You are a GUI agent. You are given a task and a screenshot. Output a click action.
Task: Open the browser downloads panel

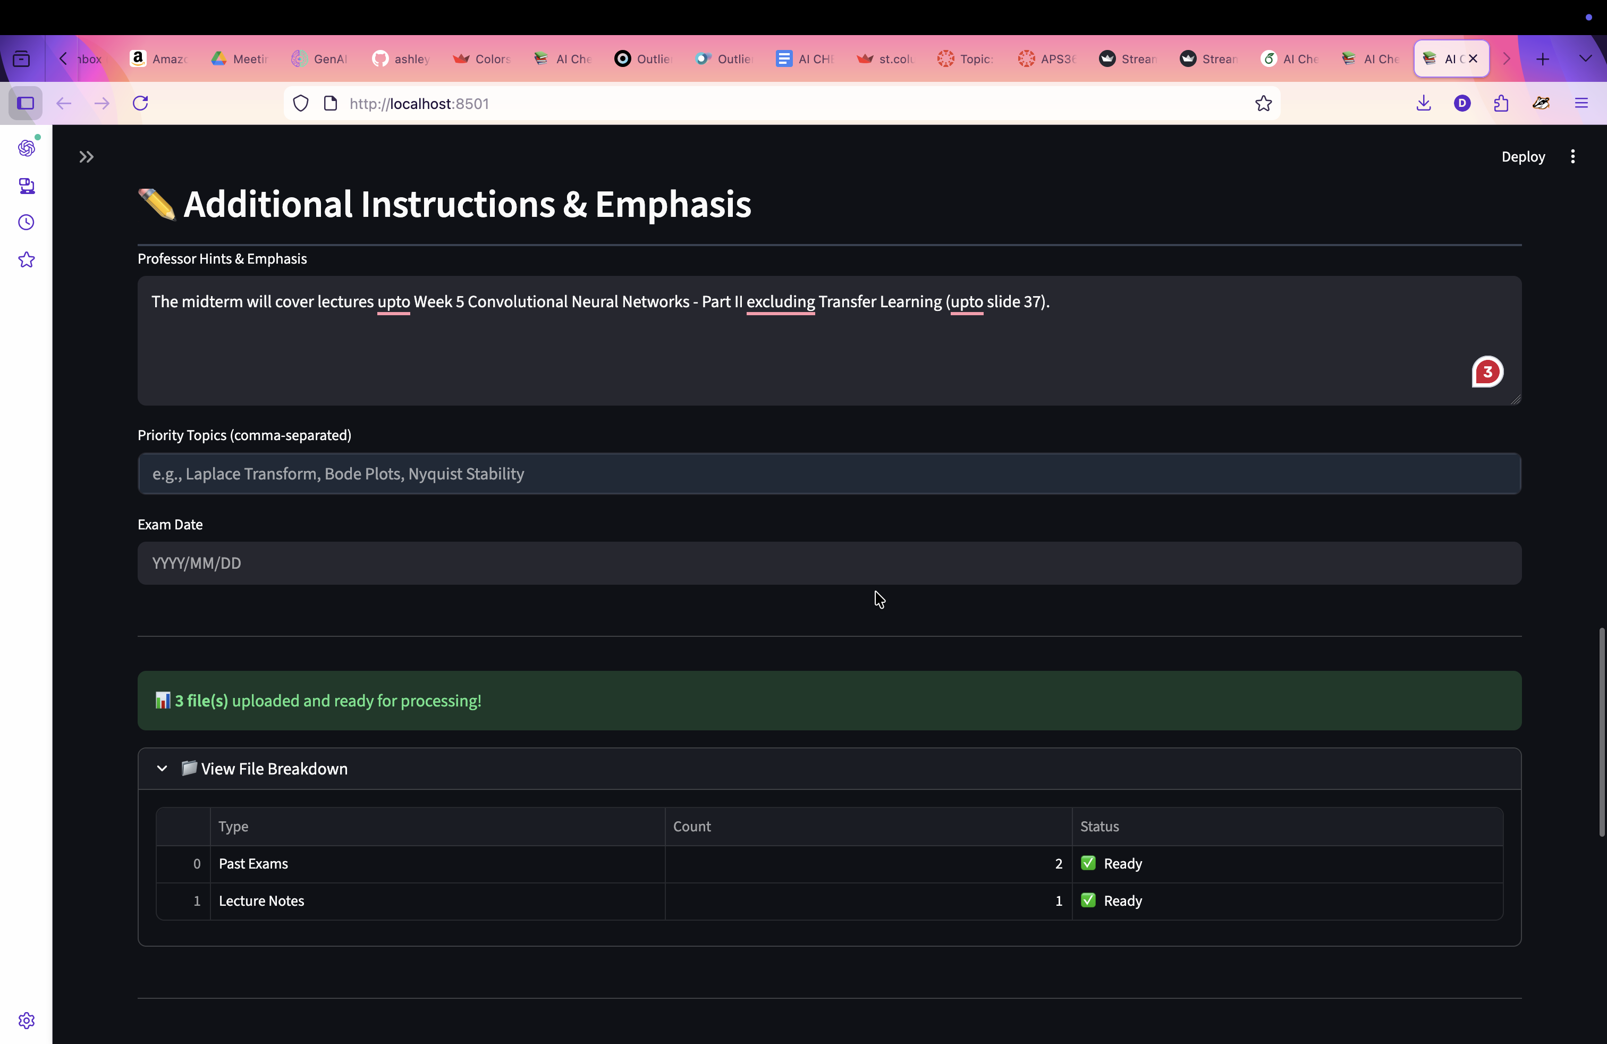[x=1423, y=103]
